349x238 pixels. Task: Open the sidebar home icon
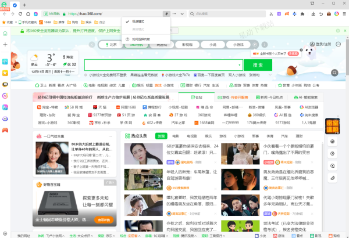click(5, 33)
